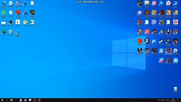
Task: Open the Windows Start menu
Action: point(2,100)
